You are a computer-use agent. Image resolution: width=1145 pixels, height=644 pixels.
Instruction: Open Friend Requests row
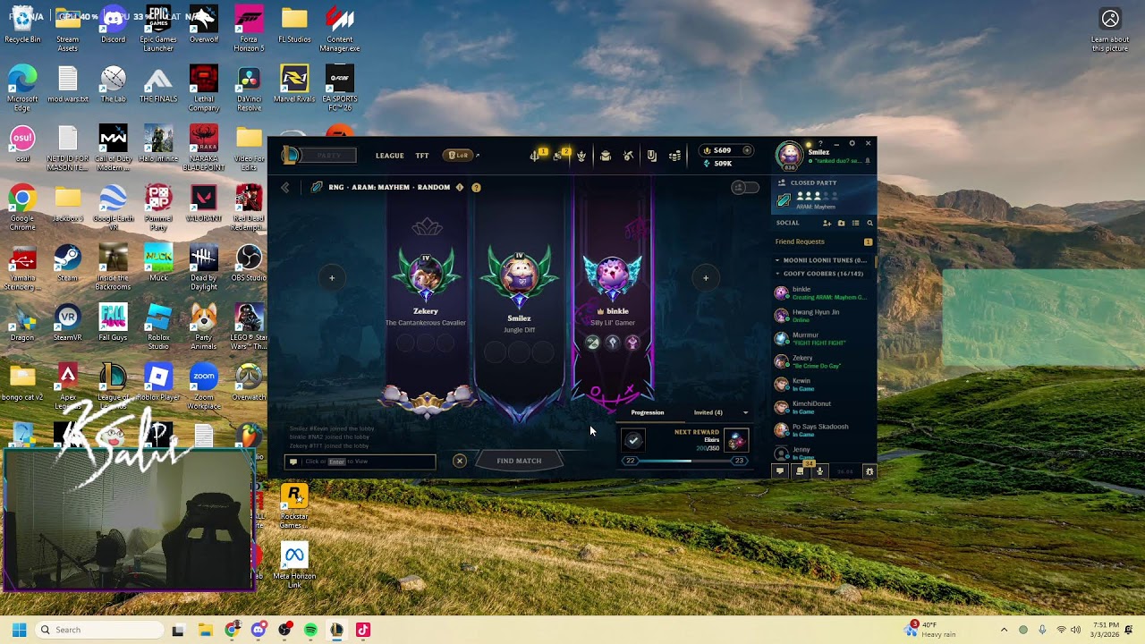coord(824,242)
